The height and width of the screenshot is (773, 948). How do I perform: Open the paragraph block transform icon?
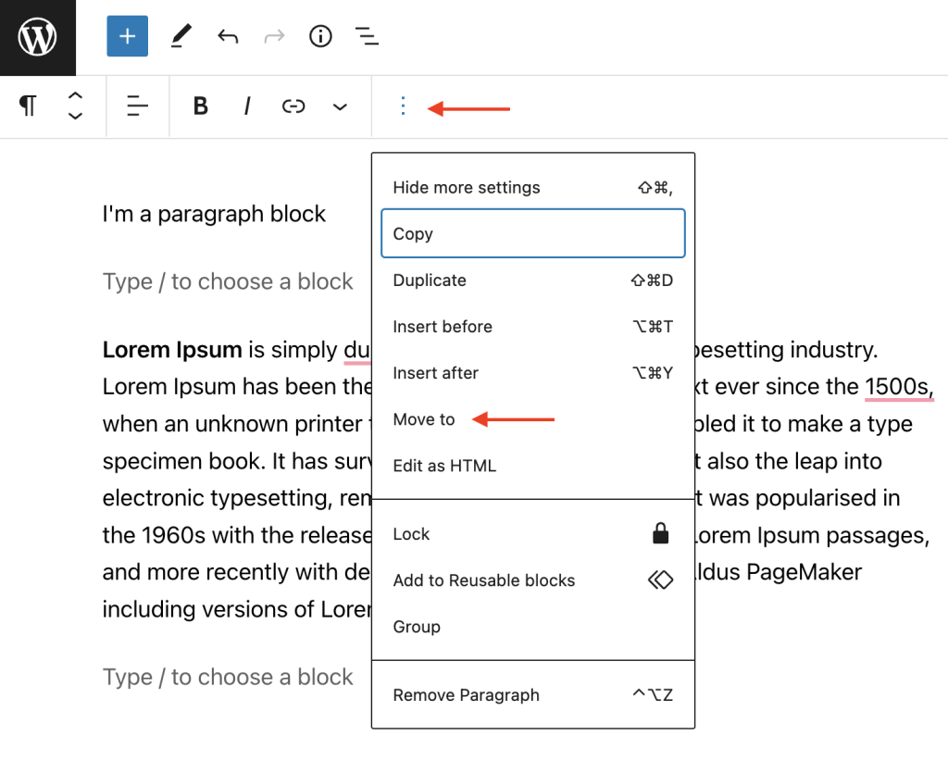(27, 106)
